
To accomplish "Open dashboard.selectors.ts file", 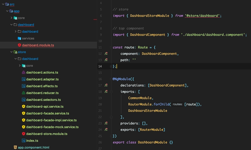I will (x=44, y=100).
